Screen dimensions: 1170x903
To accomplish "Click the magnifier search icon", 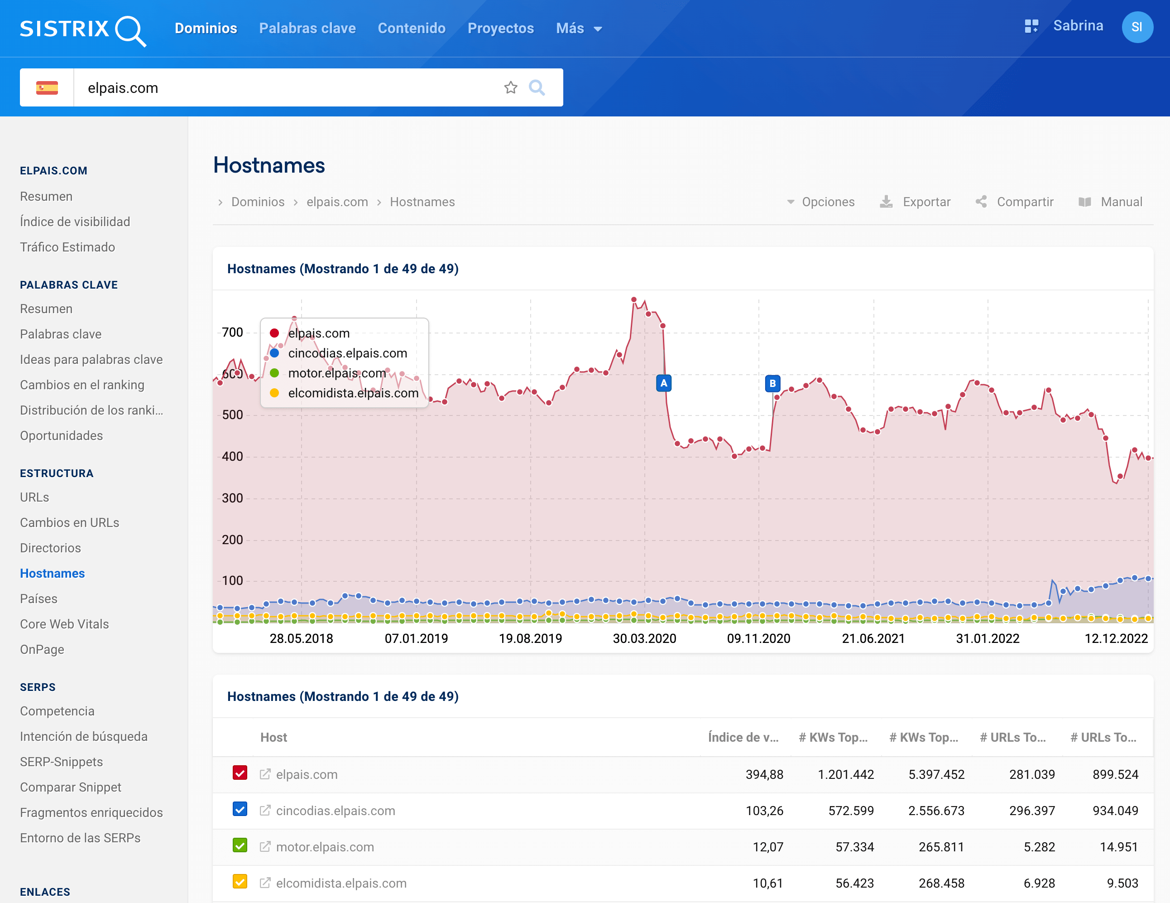I will tap(536, 87).
